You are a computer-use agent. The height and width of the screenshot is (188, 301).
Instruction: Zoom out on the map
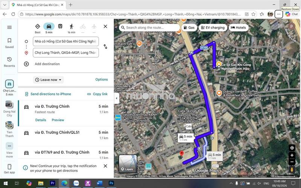click(x=292, y=162)
